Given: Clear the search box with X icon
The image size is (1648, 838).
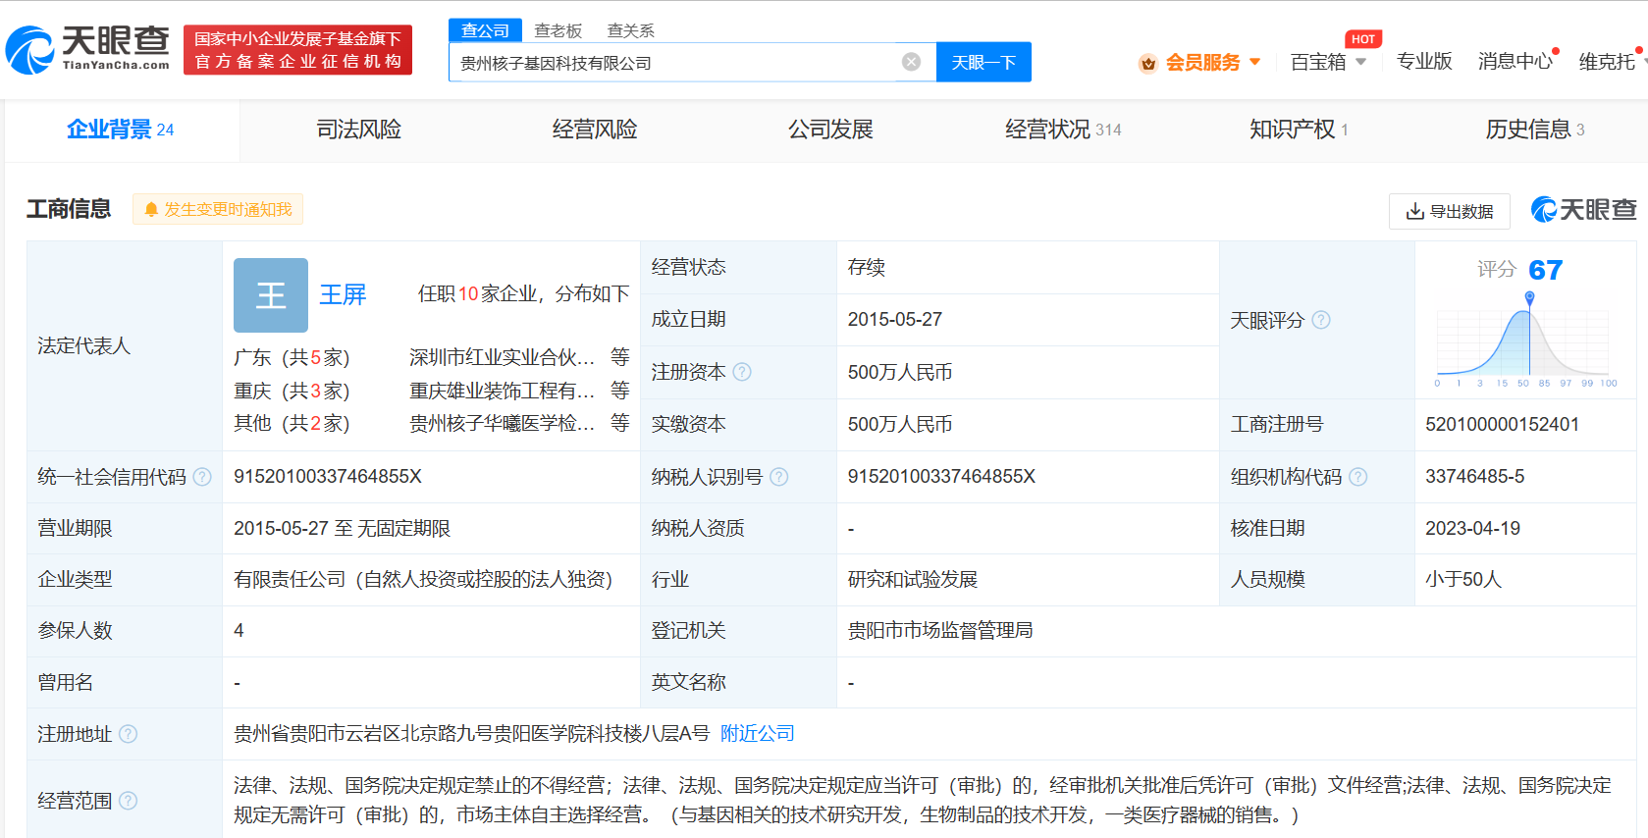Looking at the screenshot, I should tap(911, 62).
